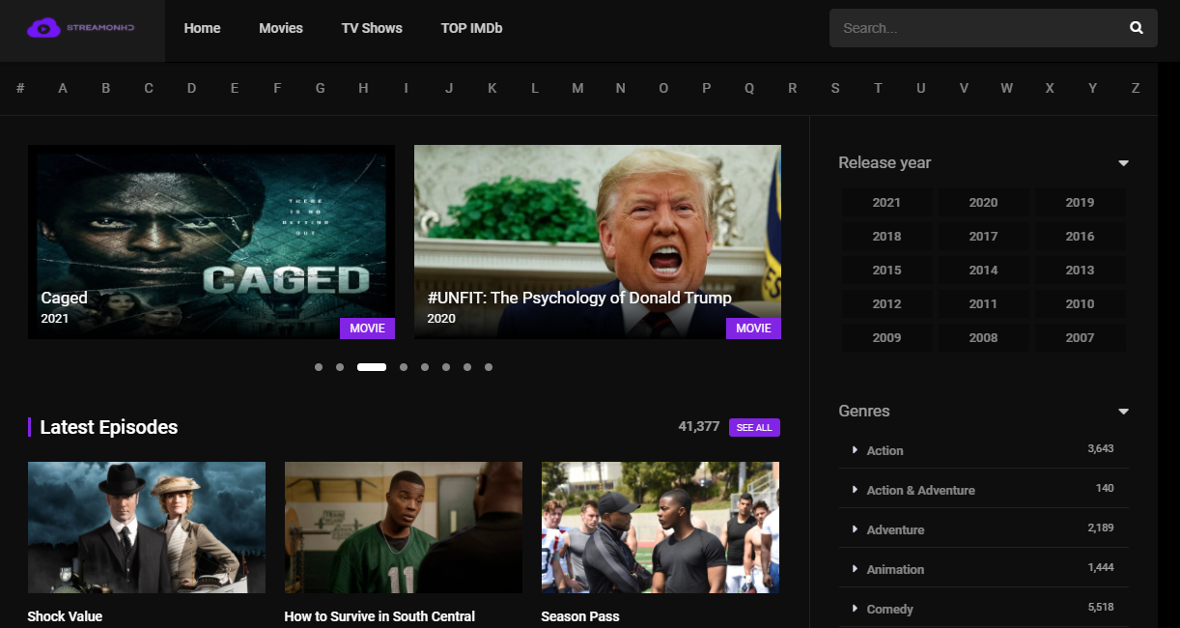The width and height of the screenshot is (1180, 628).
Task: Filter by release year 2018
Action: click(x=886, y=237)
